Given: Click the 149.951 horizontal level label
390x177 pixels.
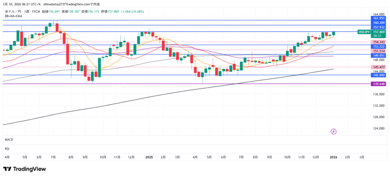Looking at the screenshot, I should click(379, 55).
